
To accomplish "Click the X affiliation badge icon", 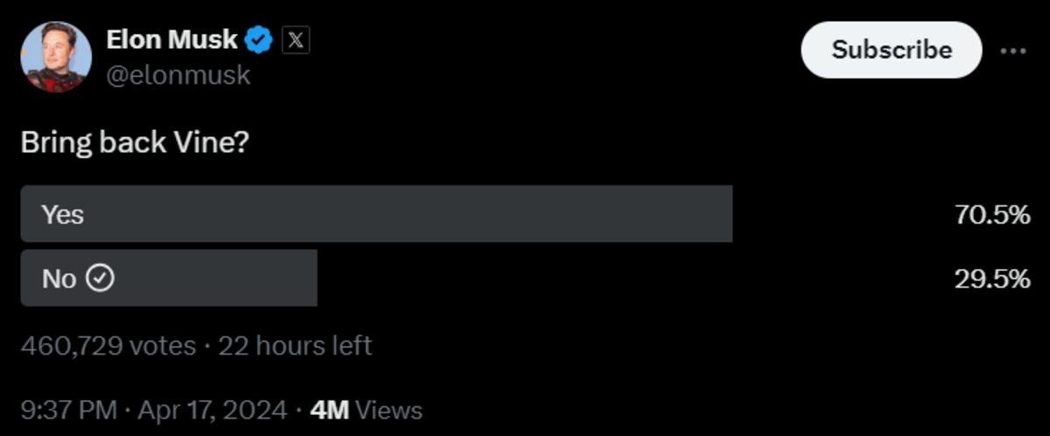I will click(296, 40).
